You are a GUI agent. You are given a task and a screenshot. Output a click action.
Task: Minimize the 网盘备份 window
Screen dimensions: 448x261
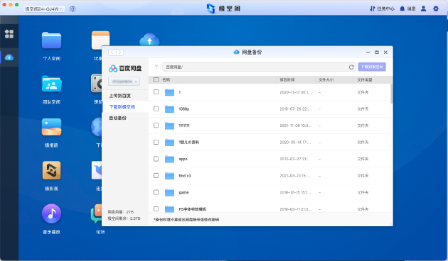368,52
